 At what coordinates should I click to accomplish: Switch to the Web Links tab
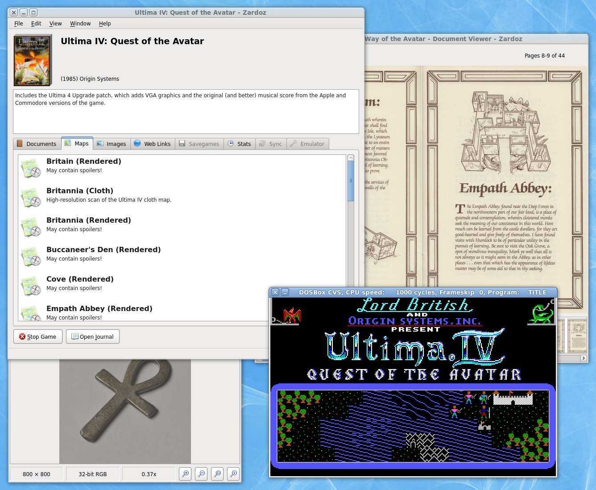pyautogui.click(x=152, y=144)
